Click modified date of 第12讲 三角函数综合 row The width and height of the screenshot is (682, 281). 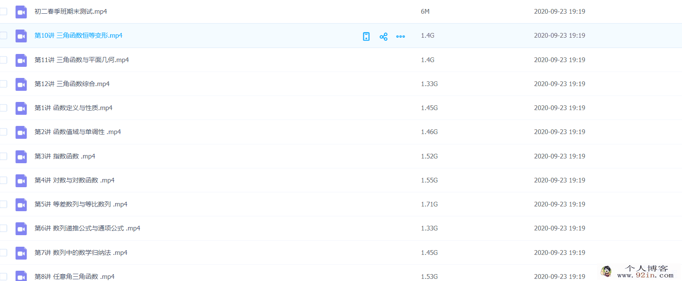(559, 84)
